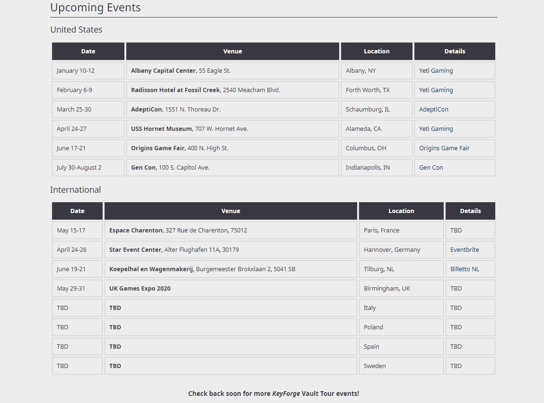Click the Details header in United States table
Viewport: 544px width, 403px height.
455,51
